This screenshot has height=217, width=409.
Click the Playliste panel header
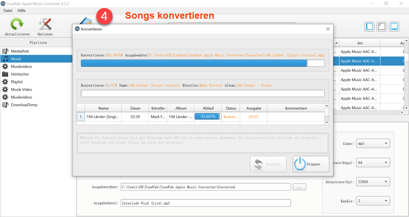[38, 42]
